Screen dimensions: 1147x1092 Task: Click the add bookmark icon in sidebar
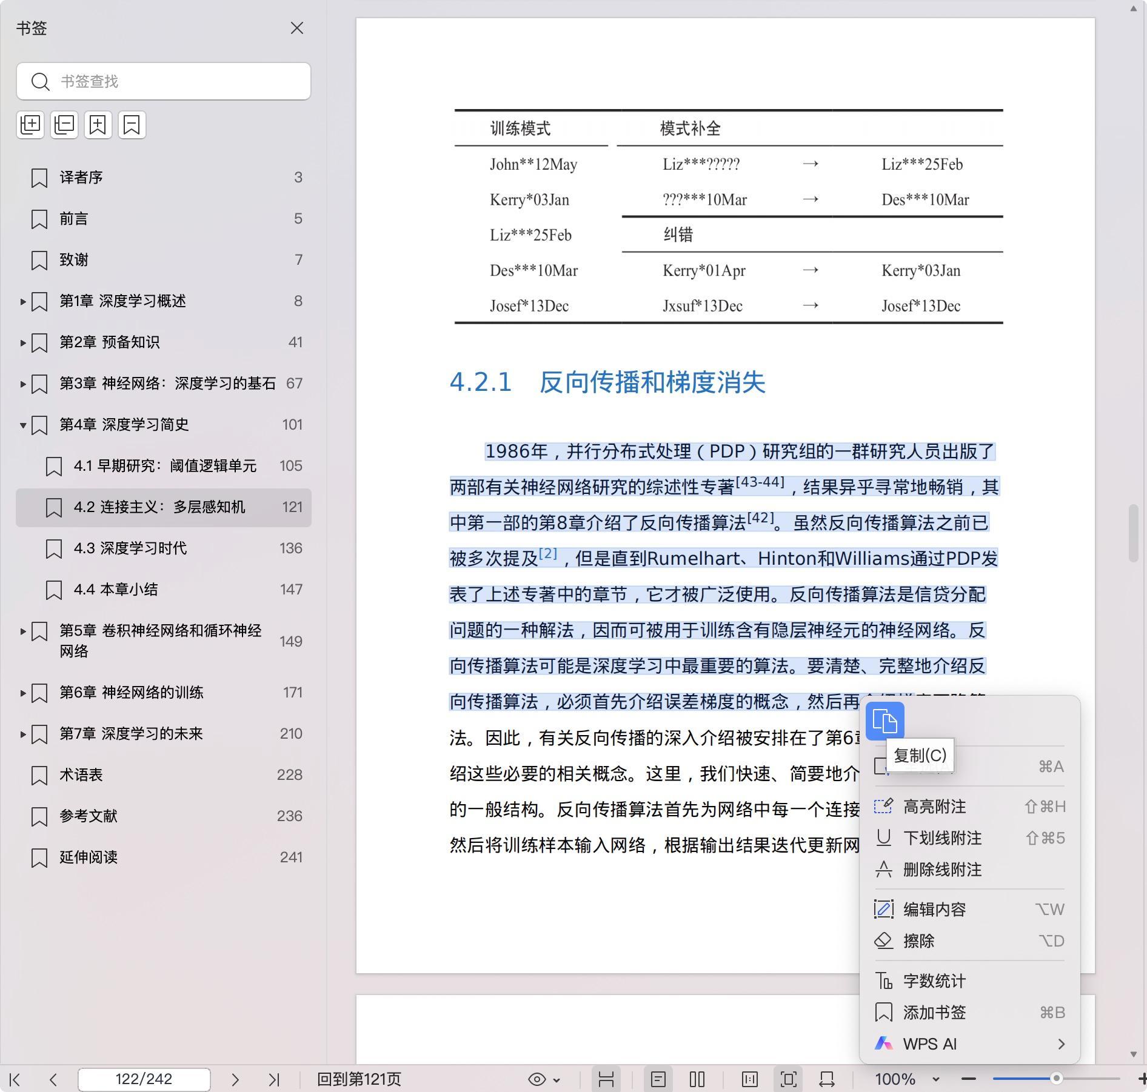click(x=98, y=125)
